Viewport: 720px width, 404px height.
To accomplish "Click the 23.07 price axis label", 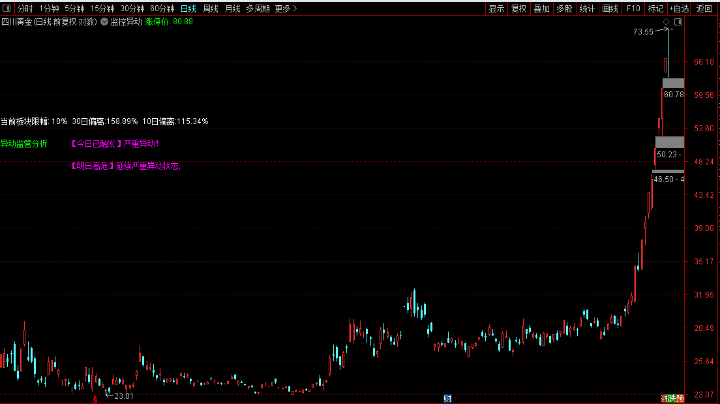I will (x=704, y=394).
